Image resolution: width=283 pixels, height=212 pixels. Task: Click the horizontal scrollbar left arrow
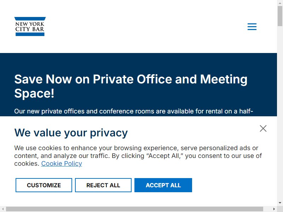point(3,209)
